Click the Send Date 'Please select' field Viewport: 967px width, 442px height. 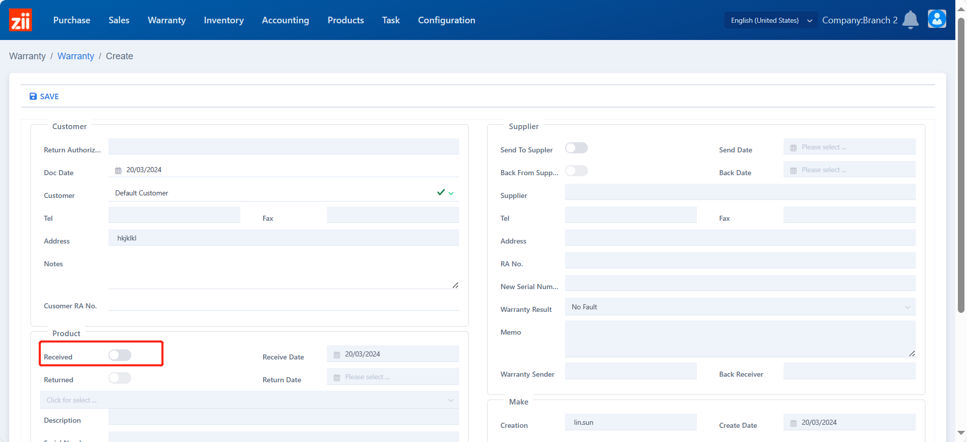click(849, 147)
